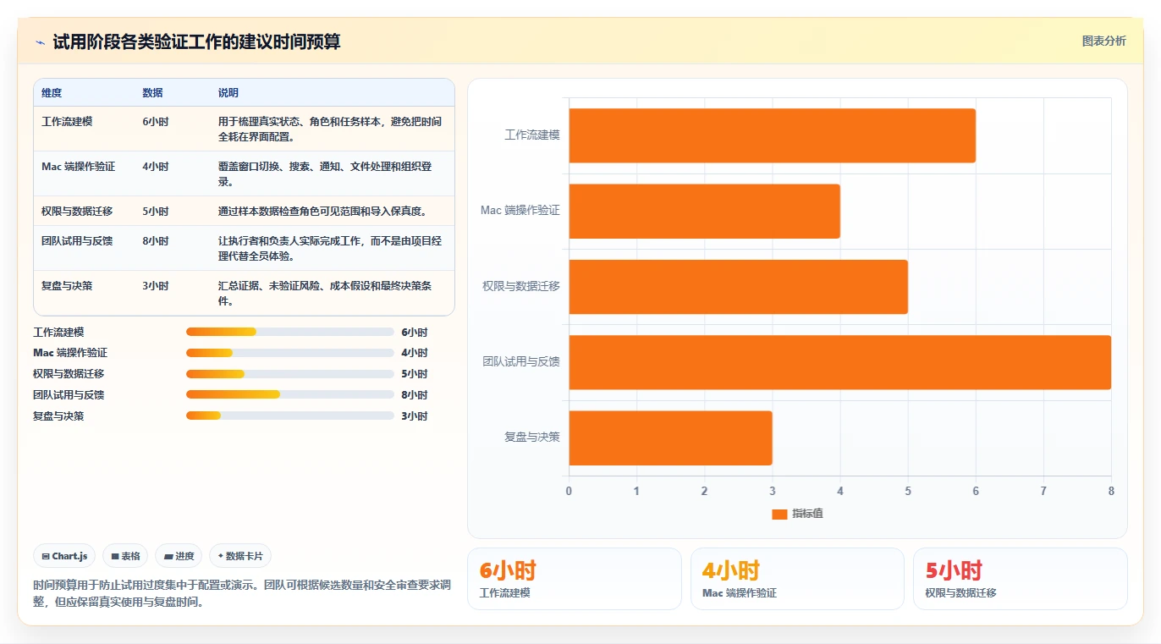This screenshot has width=1161, height=644.
Task: Click the 8小时 value beside the progress bar
Action: click(x=415, y=395)
